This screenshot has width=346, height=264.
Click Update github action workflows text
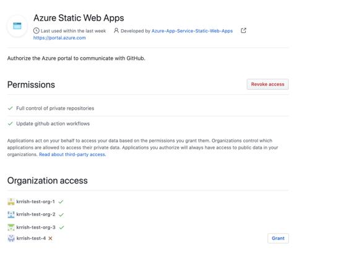coord(53,123)
